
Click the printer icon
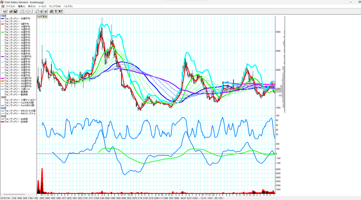tap(51, 11)
